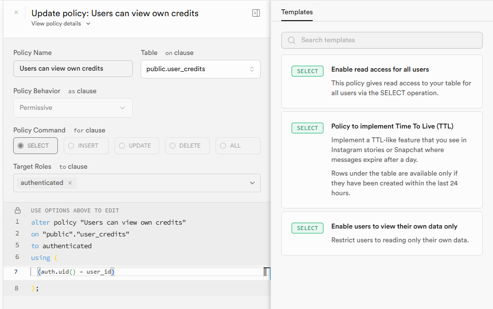This screenshot has height=309, width=493.
Task: Collapse the templates side panel icon
Action: (x=256, y=13)
